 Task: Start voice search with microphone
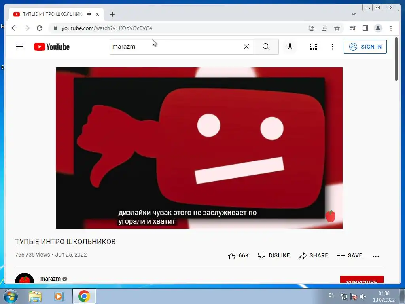tap(290, 47)
